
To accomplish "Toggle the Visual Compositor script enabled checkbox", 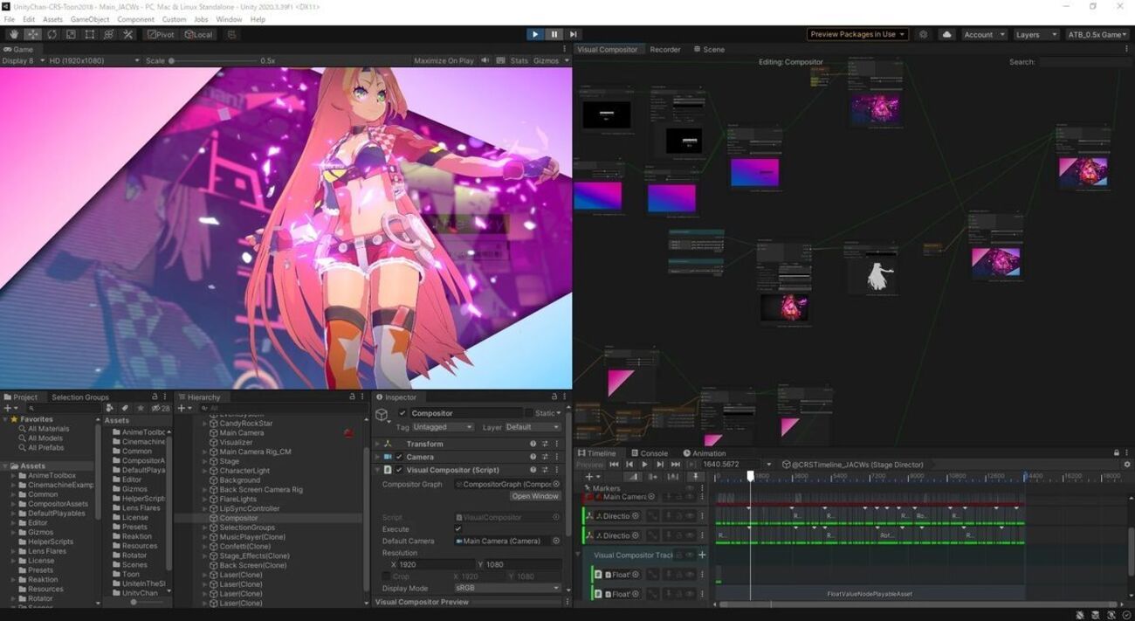I will [x=399, y=470].
